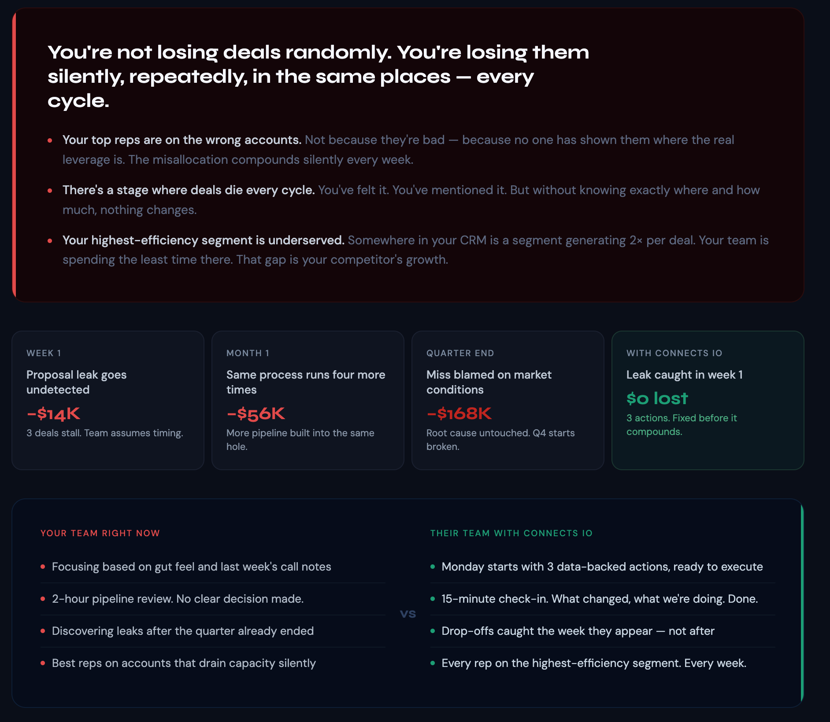Click 'Leak caught in week 1' title
This screenshot has width=830, height=722.
pyautogui.click(x=685, y=375)
